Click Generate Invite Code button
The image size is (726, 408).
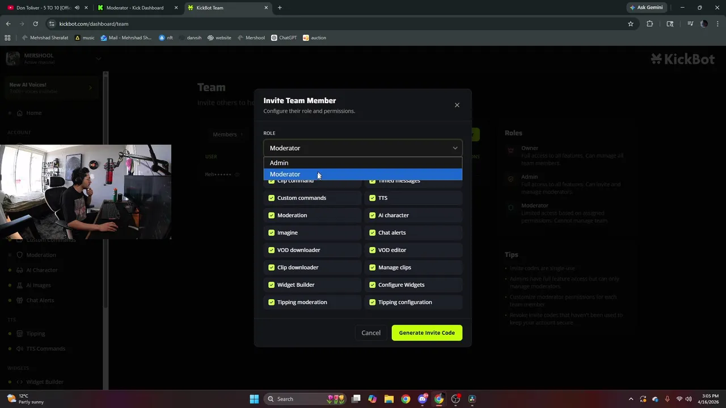[x=427, y=333]
